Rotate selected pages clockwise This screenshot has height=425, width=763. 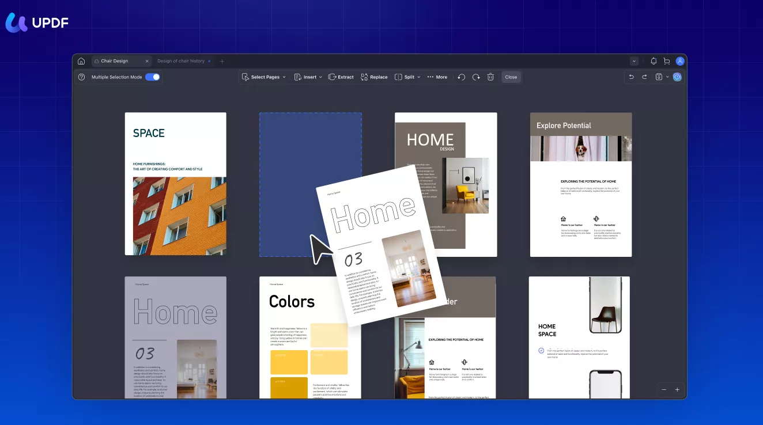click(476, 77)
